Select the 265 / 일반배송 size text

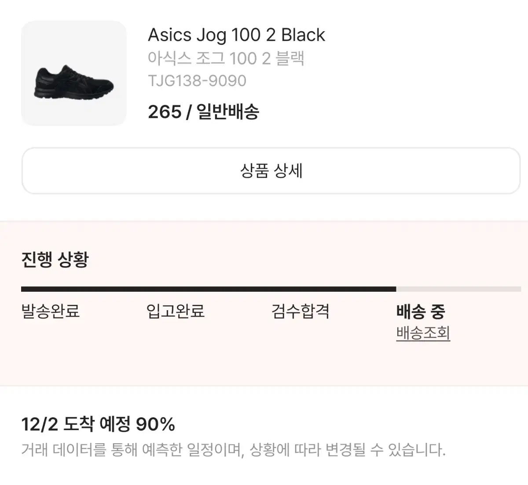pos(203,112)
